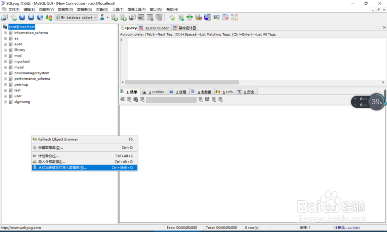387x232 pixels.
Task: Select the user database in tree
Action: [18, 96]
